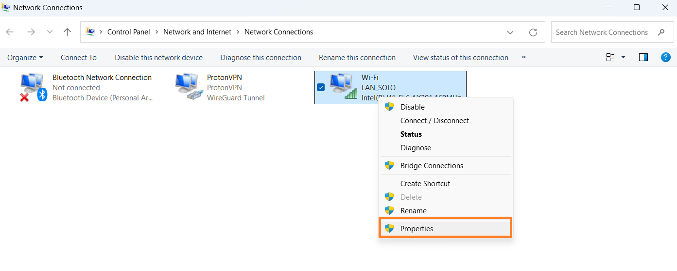The image size is (677, 271).
Task: Open Network and Internet breadcrumb link
Action: click(x=197, y=32)
